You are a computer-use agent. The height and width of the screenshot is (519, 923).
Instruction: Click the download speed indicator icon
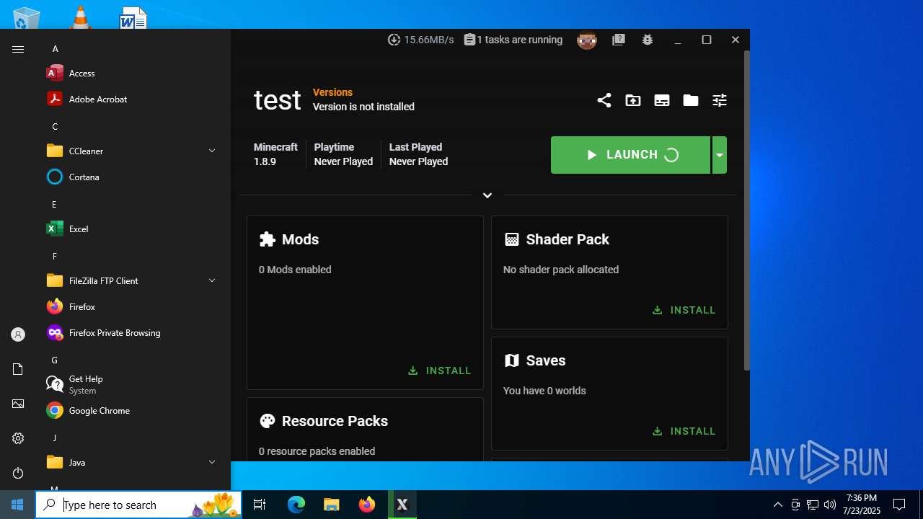point(394,40)
